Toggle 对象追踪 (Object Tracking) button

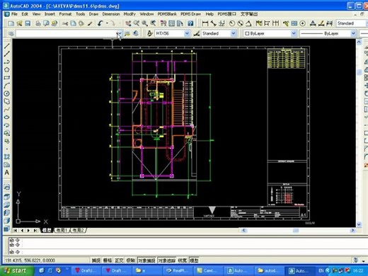pyautogui.click(x=167, y=260)
